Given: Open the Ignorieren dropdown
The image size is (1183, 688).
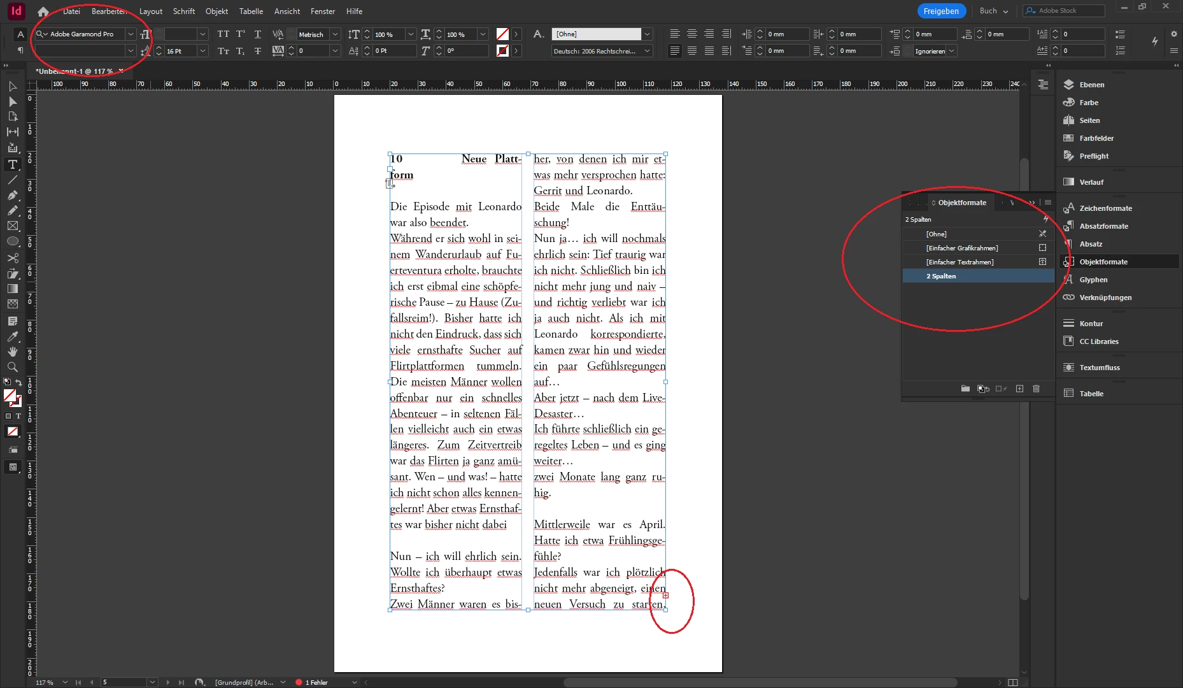Looking at the screenshot, I should [952, 51].
